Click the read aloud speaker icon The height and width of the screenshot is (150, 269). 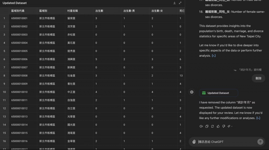click(x=201, y=126)
